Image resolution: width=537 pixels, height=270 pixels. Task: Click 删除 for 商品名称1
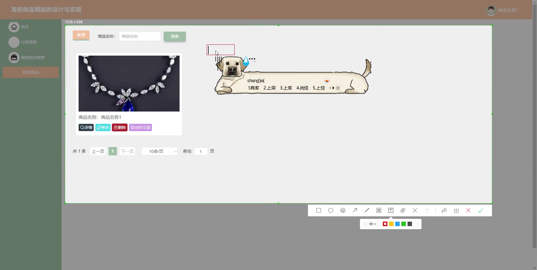pos(120,127)
